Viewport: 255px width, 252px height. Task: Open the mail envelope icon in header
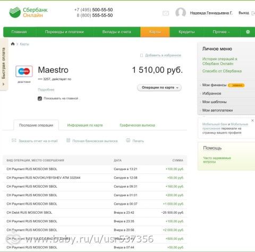coord(166,13)
